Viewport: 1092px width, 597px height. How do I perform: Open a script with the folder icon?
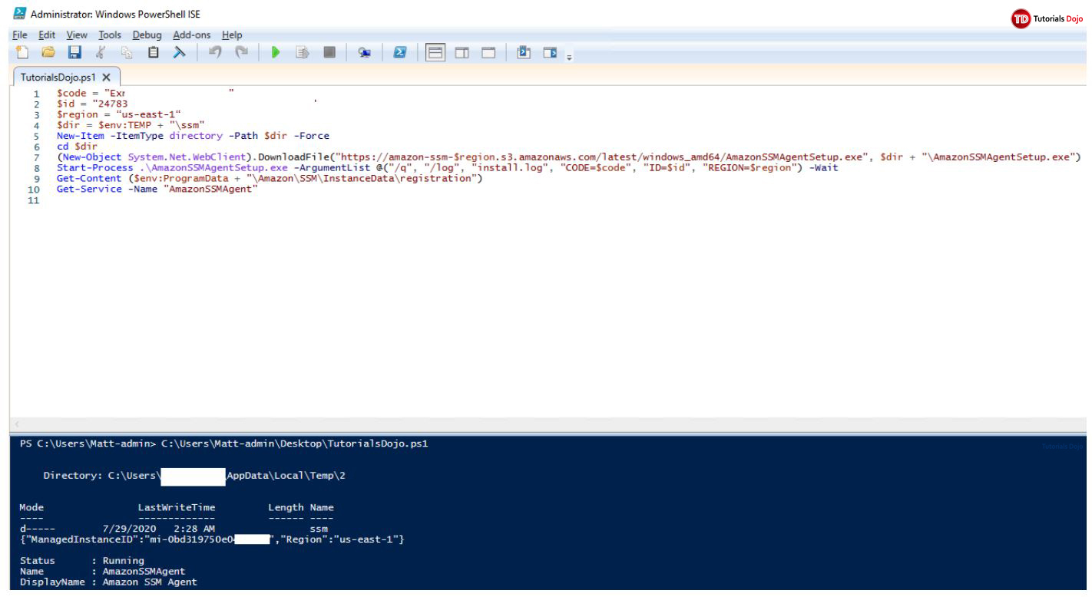(48, 53)
